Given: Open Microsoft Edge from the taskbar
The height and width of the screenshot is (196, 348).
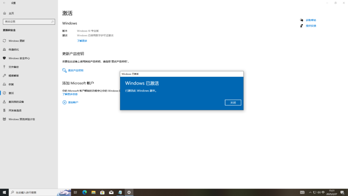Looking at the screenshot, I should tap(84, 192).
